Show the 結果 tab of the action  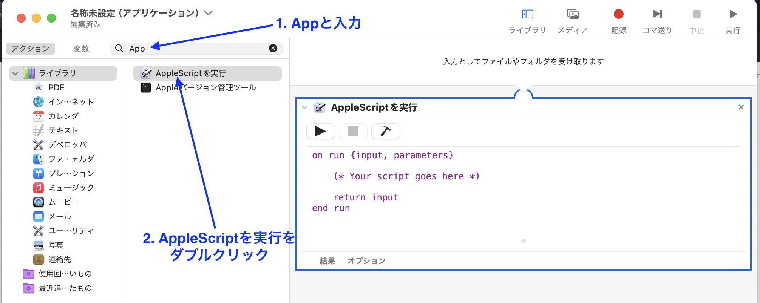click(327, 261)
